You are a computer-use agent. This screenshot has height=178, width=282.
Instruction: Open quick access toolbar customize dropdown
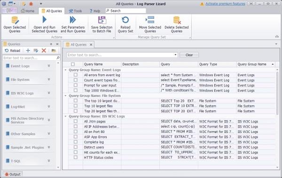click(41, 4)
